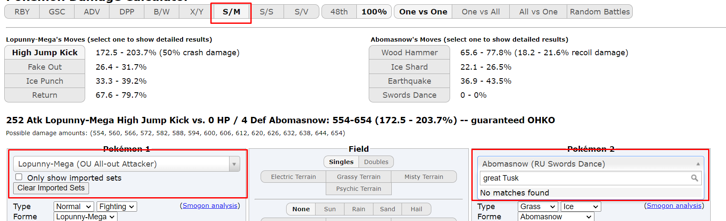Toggle Grassy Terrain on the field
This screenshot has width=726, height=221.
point(359,177)
